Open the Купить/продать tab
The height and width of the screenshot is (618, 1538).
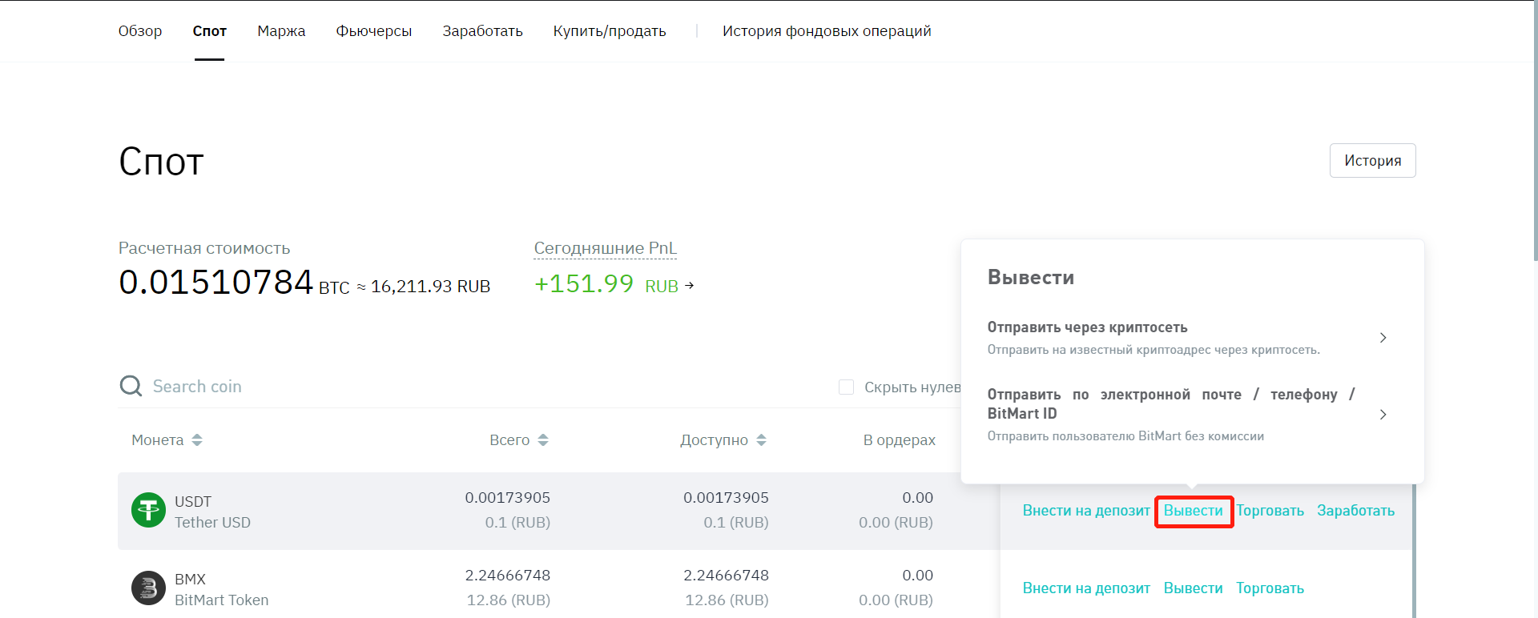click(610, 31)
